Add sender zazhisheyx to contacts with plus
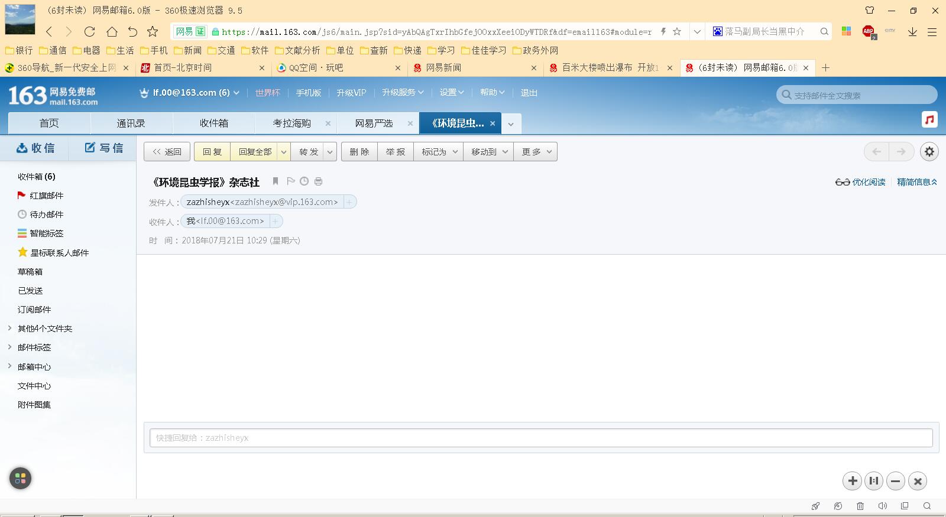This screenshot has width=946, height=517. tap(349, 202)
